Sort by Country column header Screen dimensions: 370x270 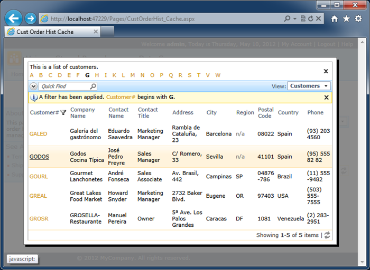pos(288,112)
